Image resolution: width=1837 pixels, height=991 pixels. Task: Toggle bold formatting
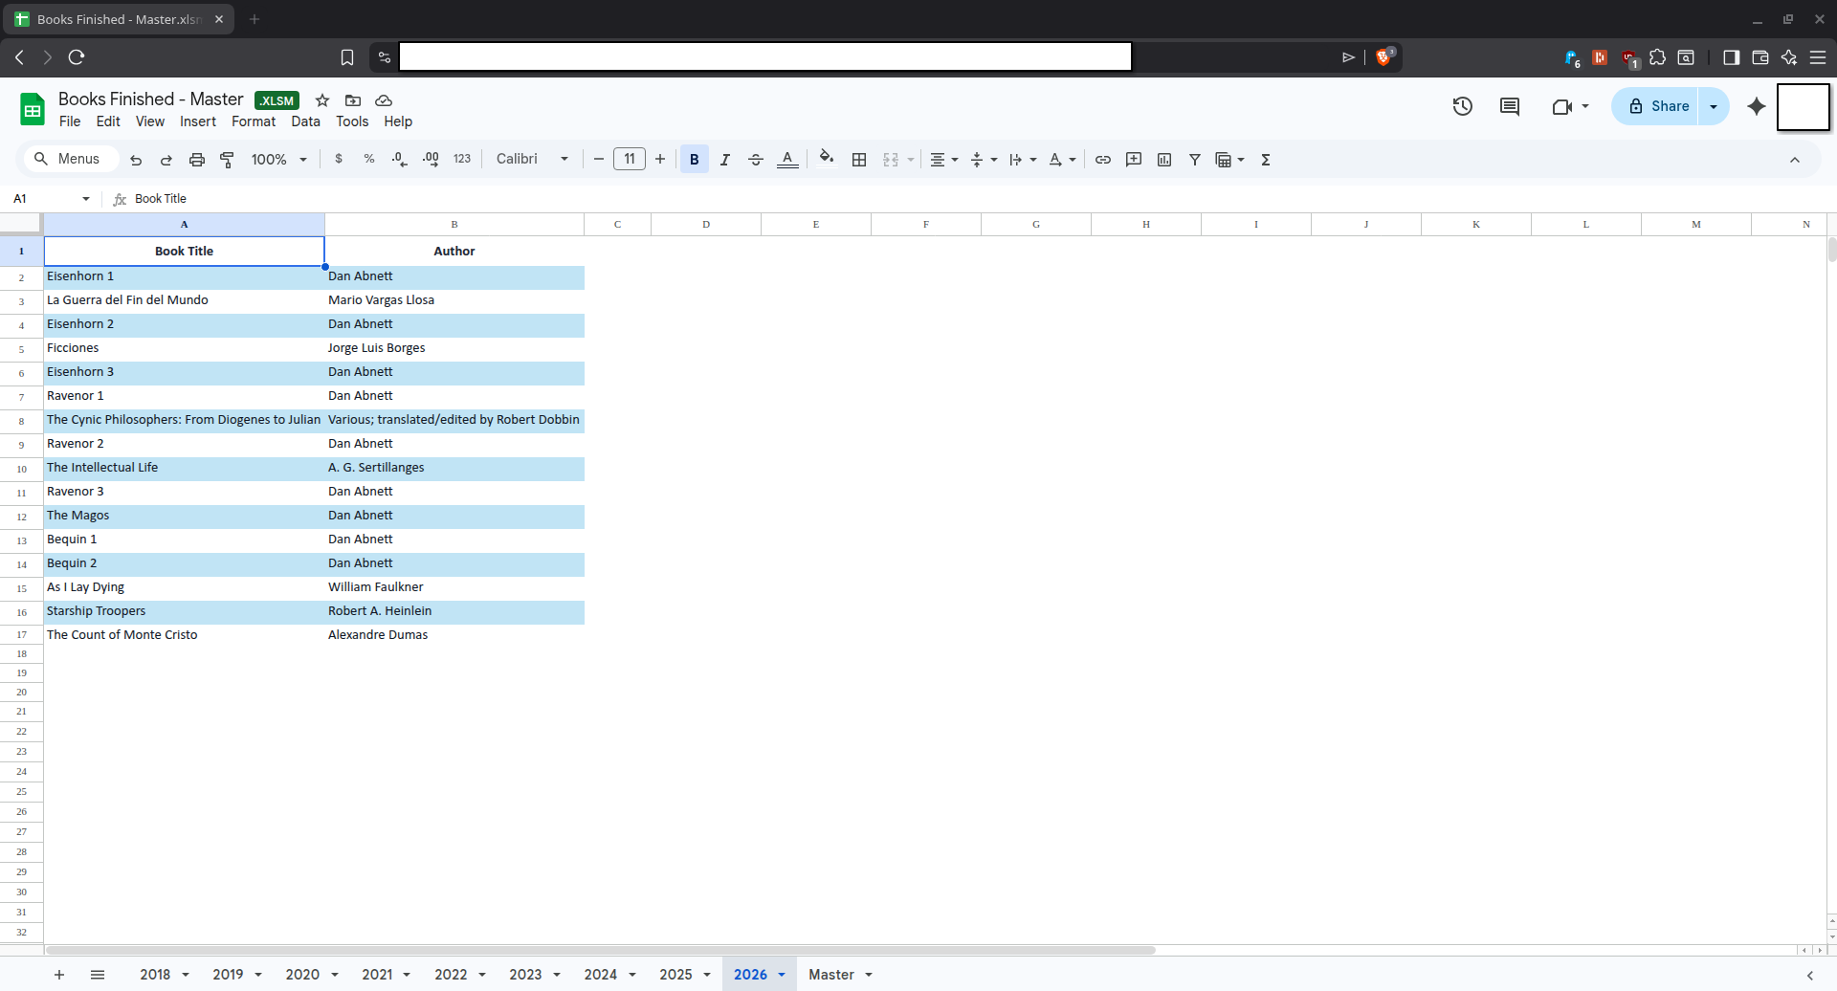tap(695, 160)
